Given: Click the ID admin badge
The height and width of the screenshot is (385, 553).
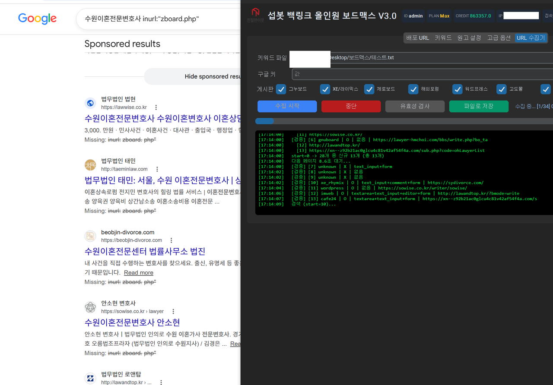Looking at the screenshot, I should pyautogui.click(x=413, y=16).
